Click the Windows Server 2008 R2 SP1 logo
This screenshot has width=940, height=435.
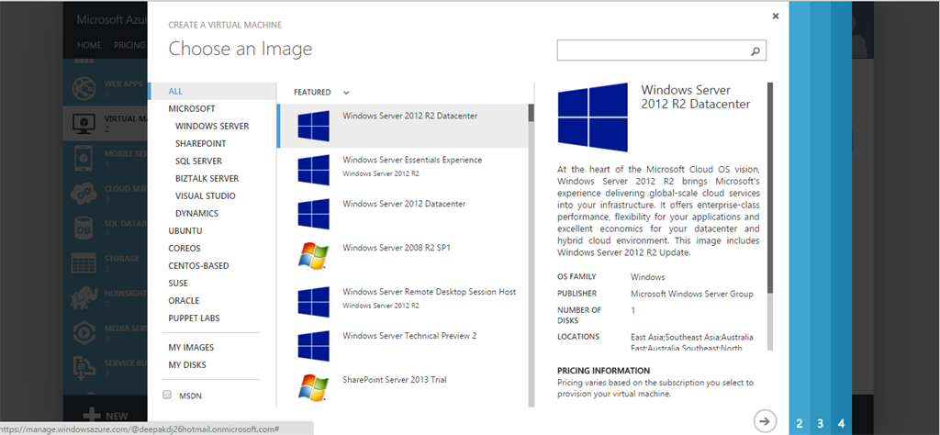314,258
